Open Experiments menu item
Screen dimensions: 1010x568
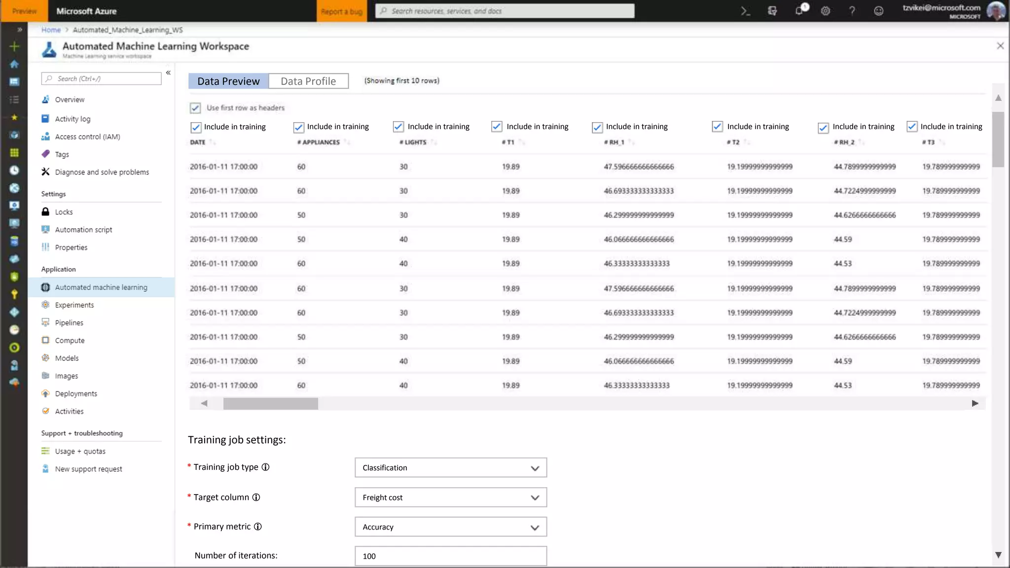(74, 305)
